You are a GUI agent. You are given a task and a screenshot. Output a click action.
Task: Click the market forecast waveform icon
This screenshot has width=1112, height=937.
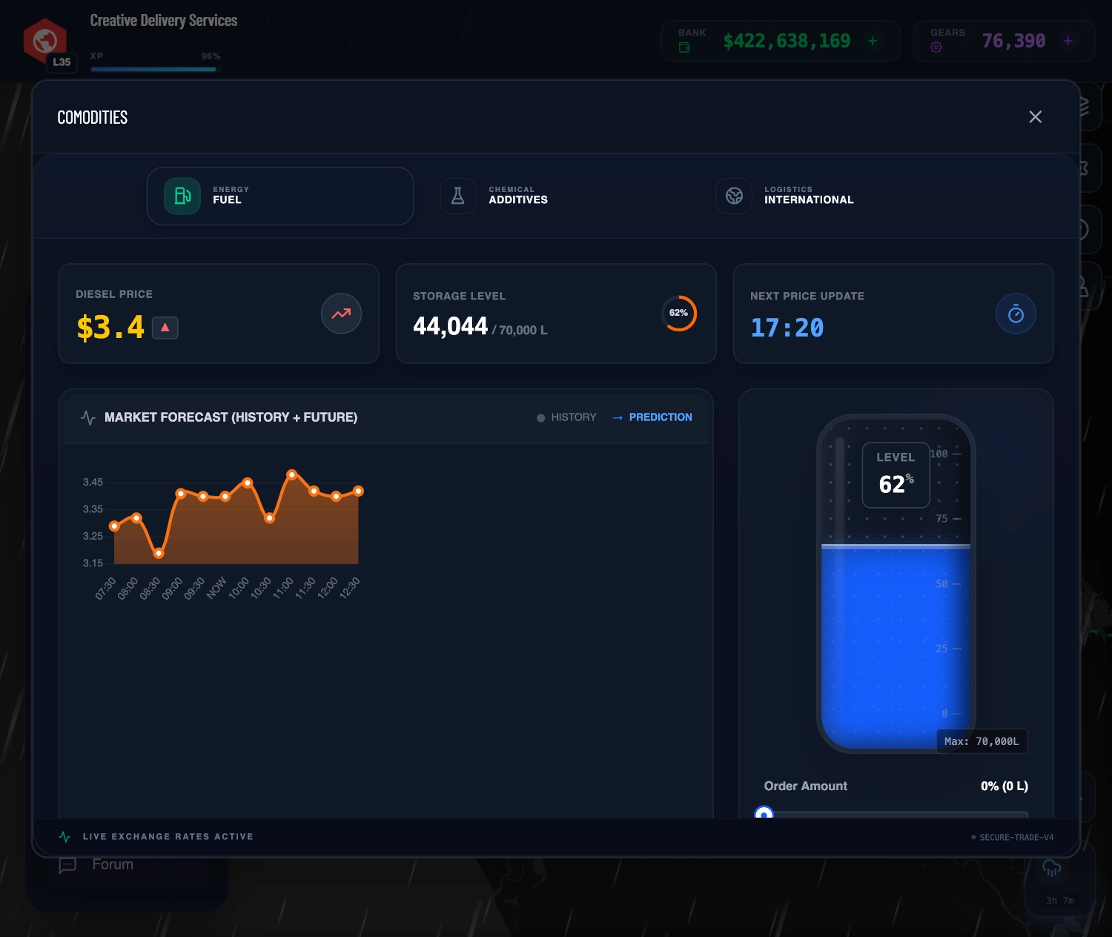point(88,417)
